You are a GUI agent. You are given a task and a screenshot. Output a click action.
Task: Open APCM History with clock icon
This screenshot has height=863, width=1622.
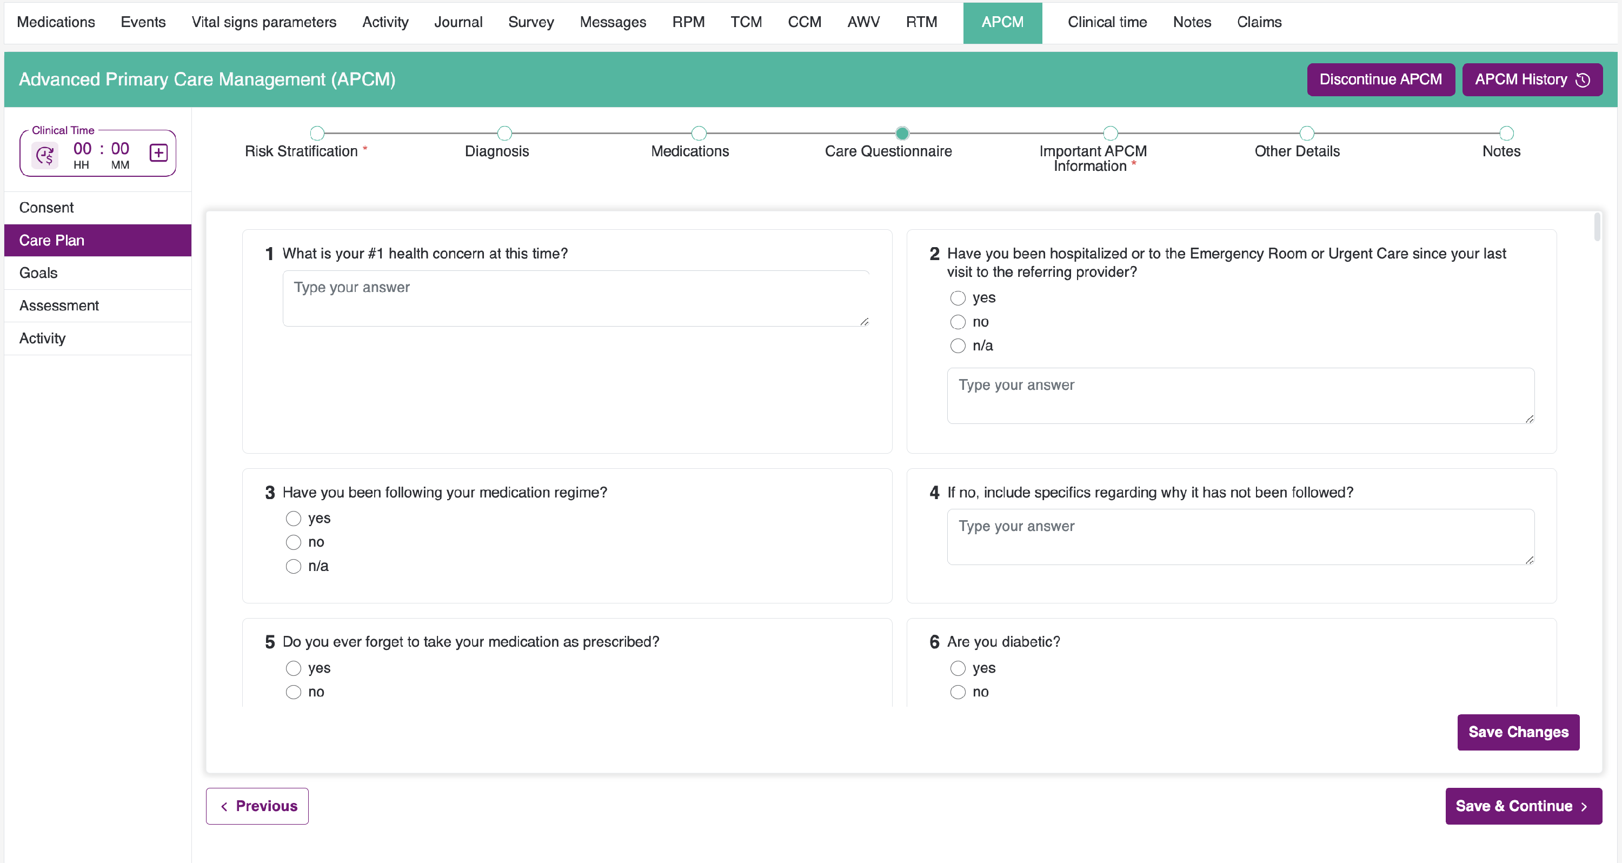(x=1531, y=79)
